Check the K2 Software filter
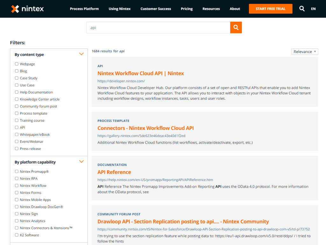This screenshot has width=326, height=245. pos(17,235)
